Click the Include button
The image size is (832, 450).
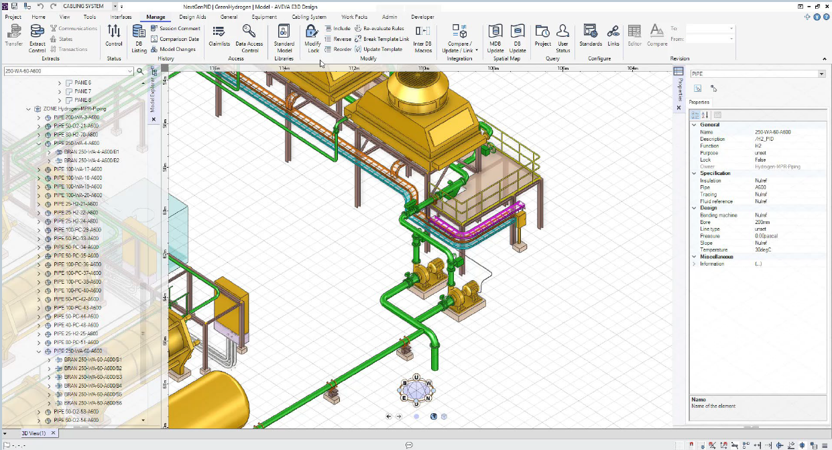click(x=338, y=29)
